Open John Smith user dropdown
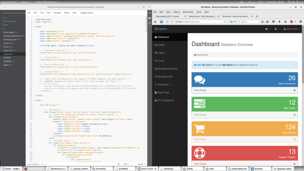This screenshot has height=171, width=304. [x=291, y=29]
